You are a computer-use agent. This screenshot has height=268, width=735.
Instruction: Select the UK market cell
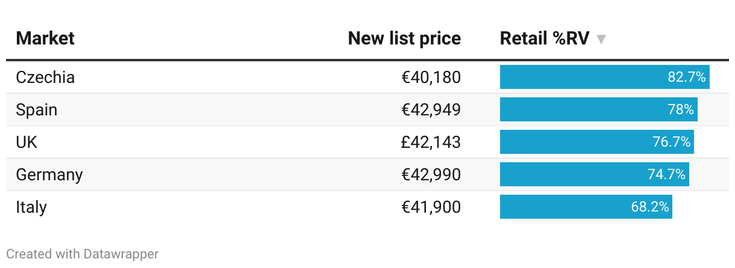[27, 142]
